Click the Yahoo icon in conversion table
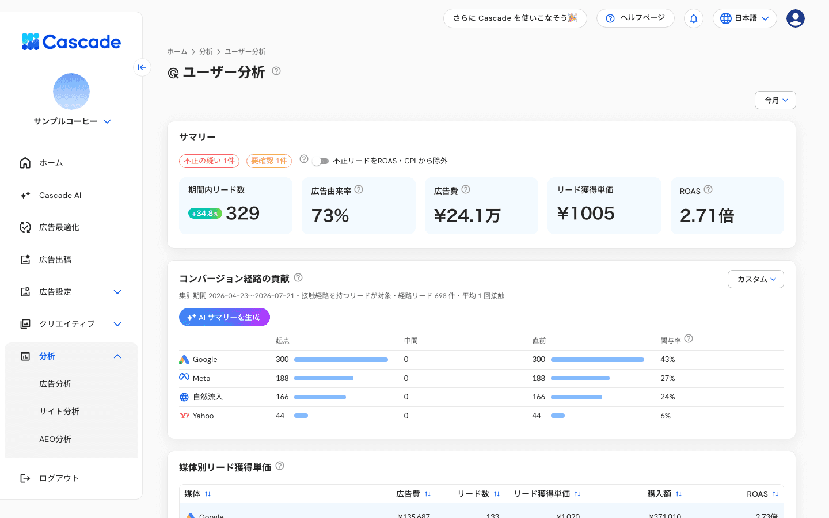The width and height of the screenshot is (829, 518). (184, 416)
